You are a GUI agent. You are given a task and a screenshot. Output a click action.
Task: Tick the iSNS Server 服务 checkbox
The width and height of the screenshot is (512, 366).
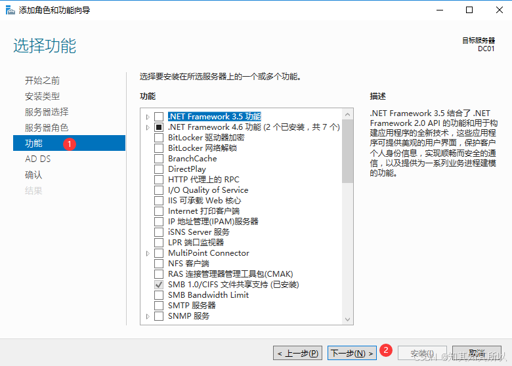pos(159,232)
